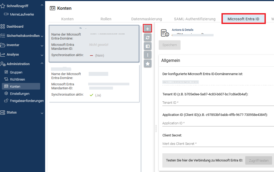Image resolution: width=274 pixels, height=172 pixels.
Task: Click the Schnellzugriff star icon
Action: tap(3, 6)
